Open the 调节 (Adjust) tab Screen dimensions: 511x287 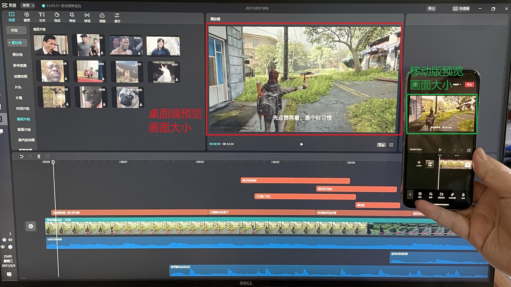pyautogui.click(x=117, y=17)
